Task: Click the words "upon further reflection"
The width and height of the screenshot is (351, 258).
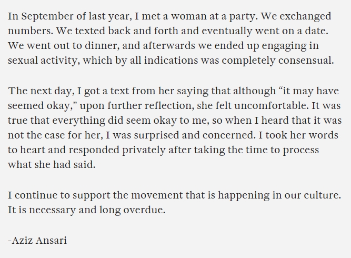Action: pos(135,106)
